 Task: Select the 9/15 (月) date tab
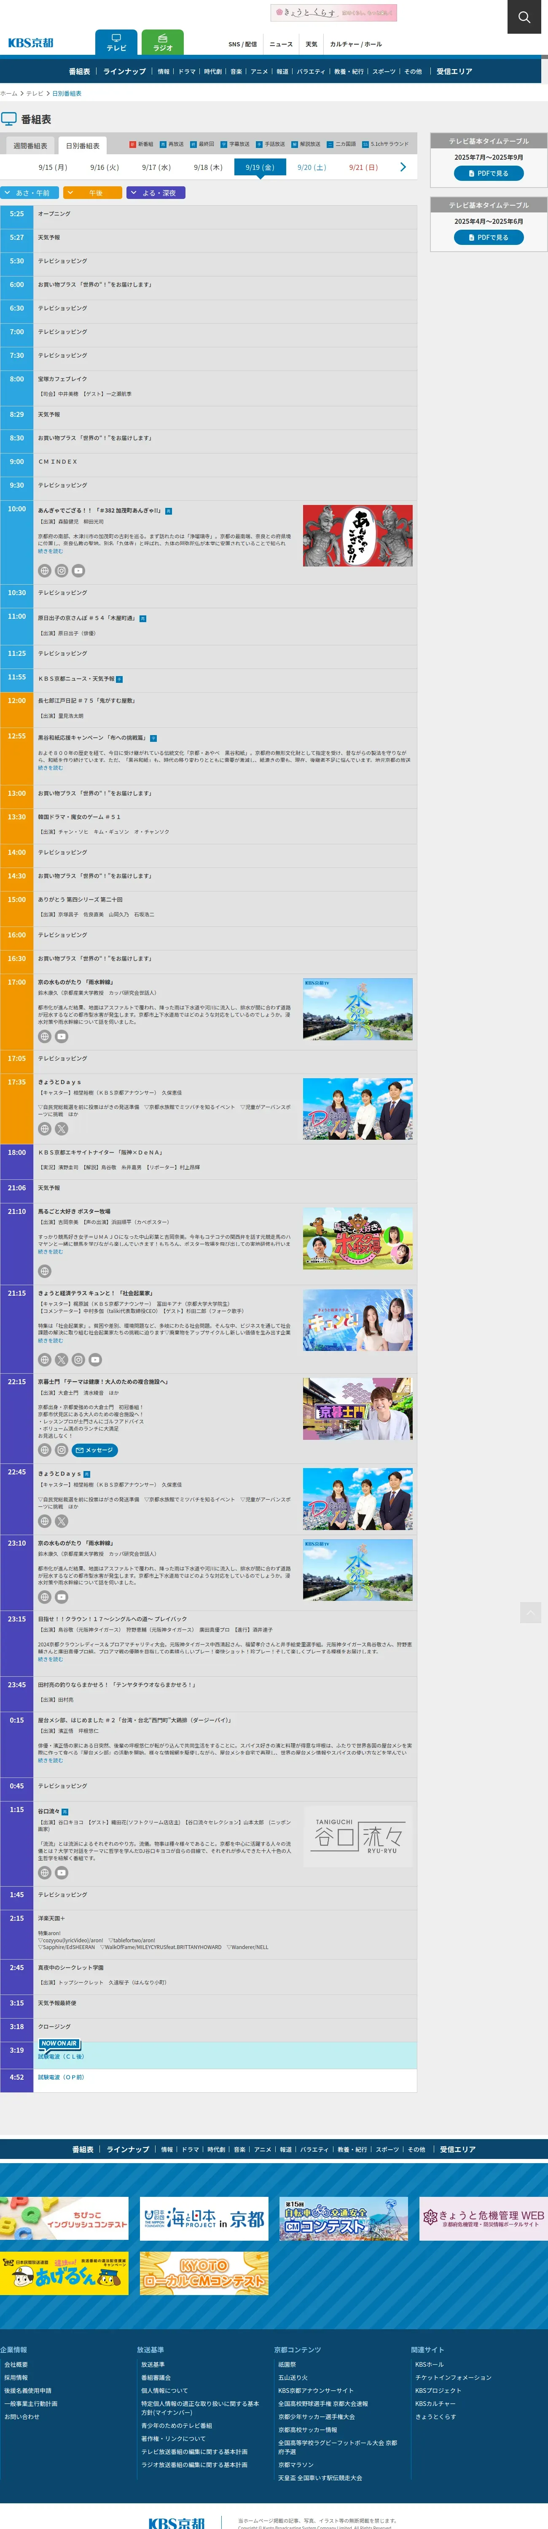[x=53, y=167]
